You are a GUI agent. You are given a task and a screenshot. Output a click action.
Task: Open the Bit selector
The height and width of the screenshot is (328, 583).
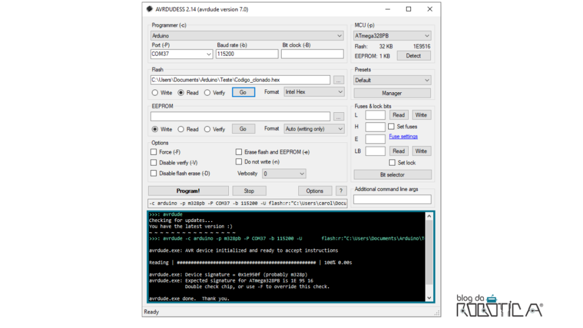(392, 175)
